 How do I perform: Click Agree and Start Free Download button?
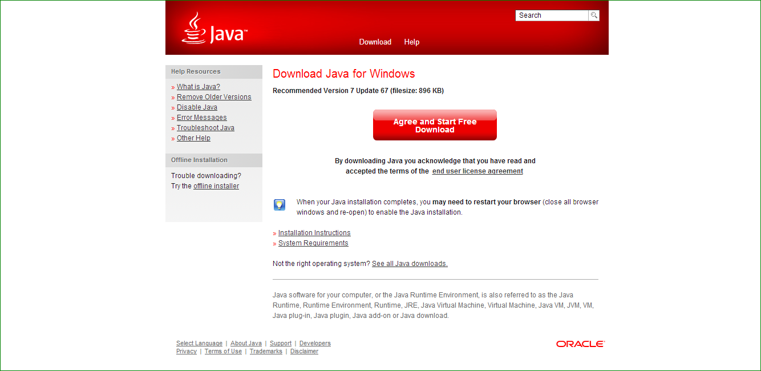click(x=435, y=125)
